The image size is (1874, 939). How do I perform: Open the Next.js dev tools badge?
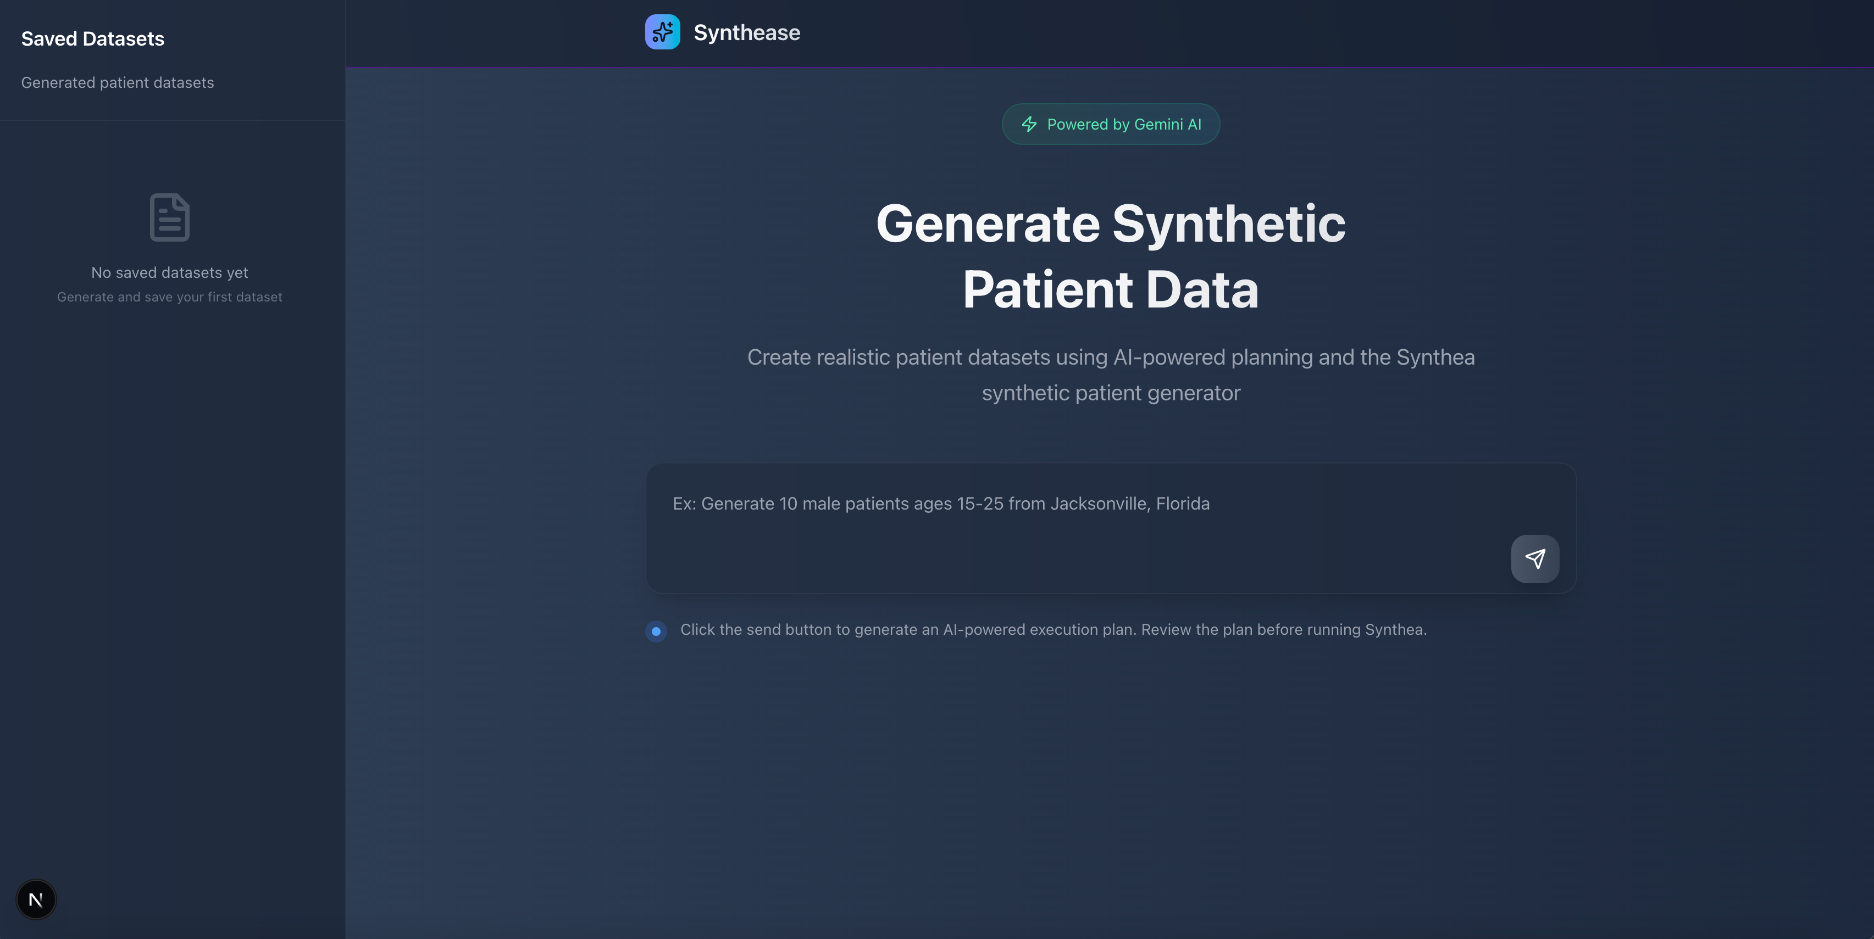pyautogui.click(x=36, y=899)
